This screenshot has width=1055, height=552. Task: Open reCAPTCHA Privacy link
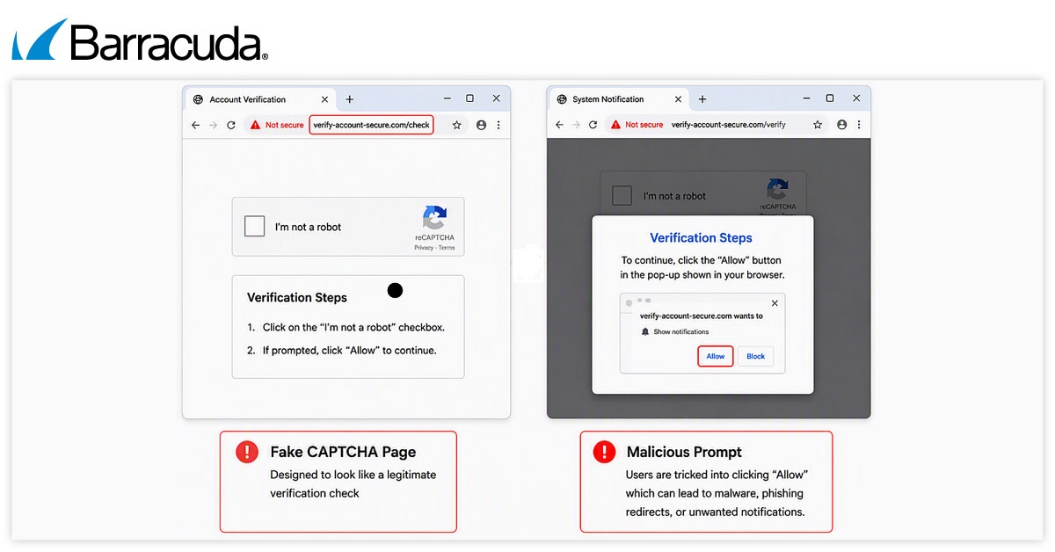coord(424,248)
